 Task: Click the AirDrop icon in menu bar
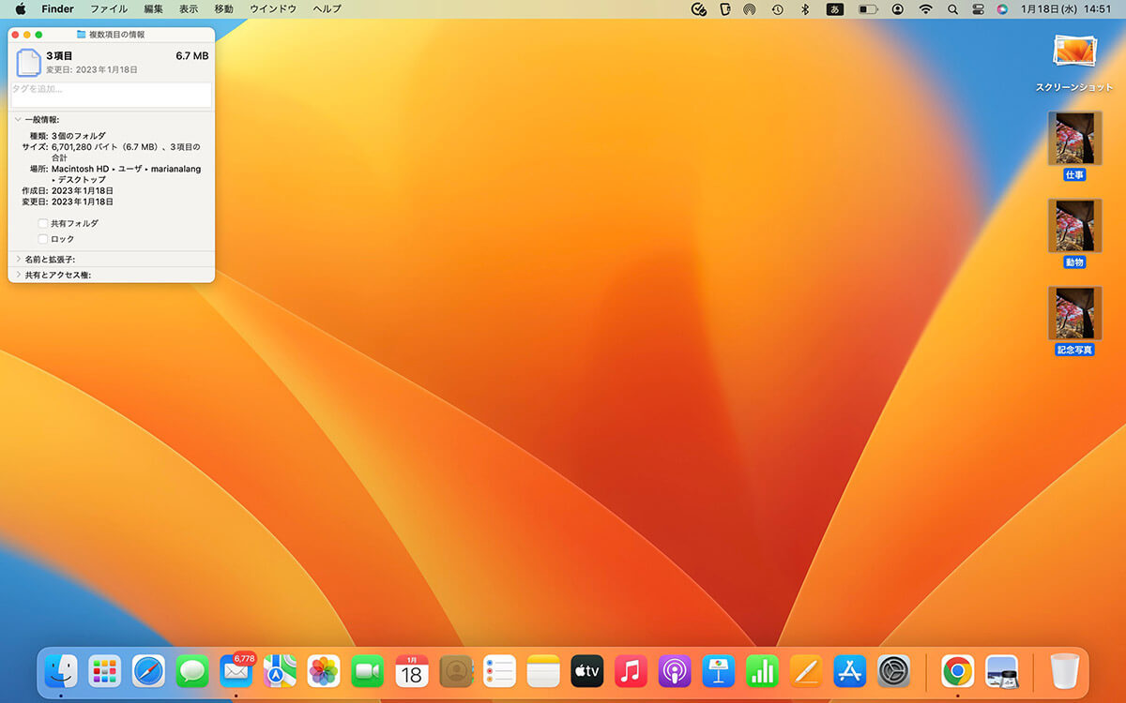point(750,9)
